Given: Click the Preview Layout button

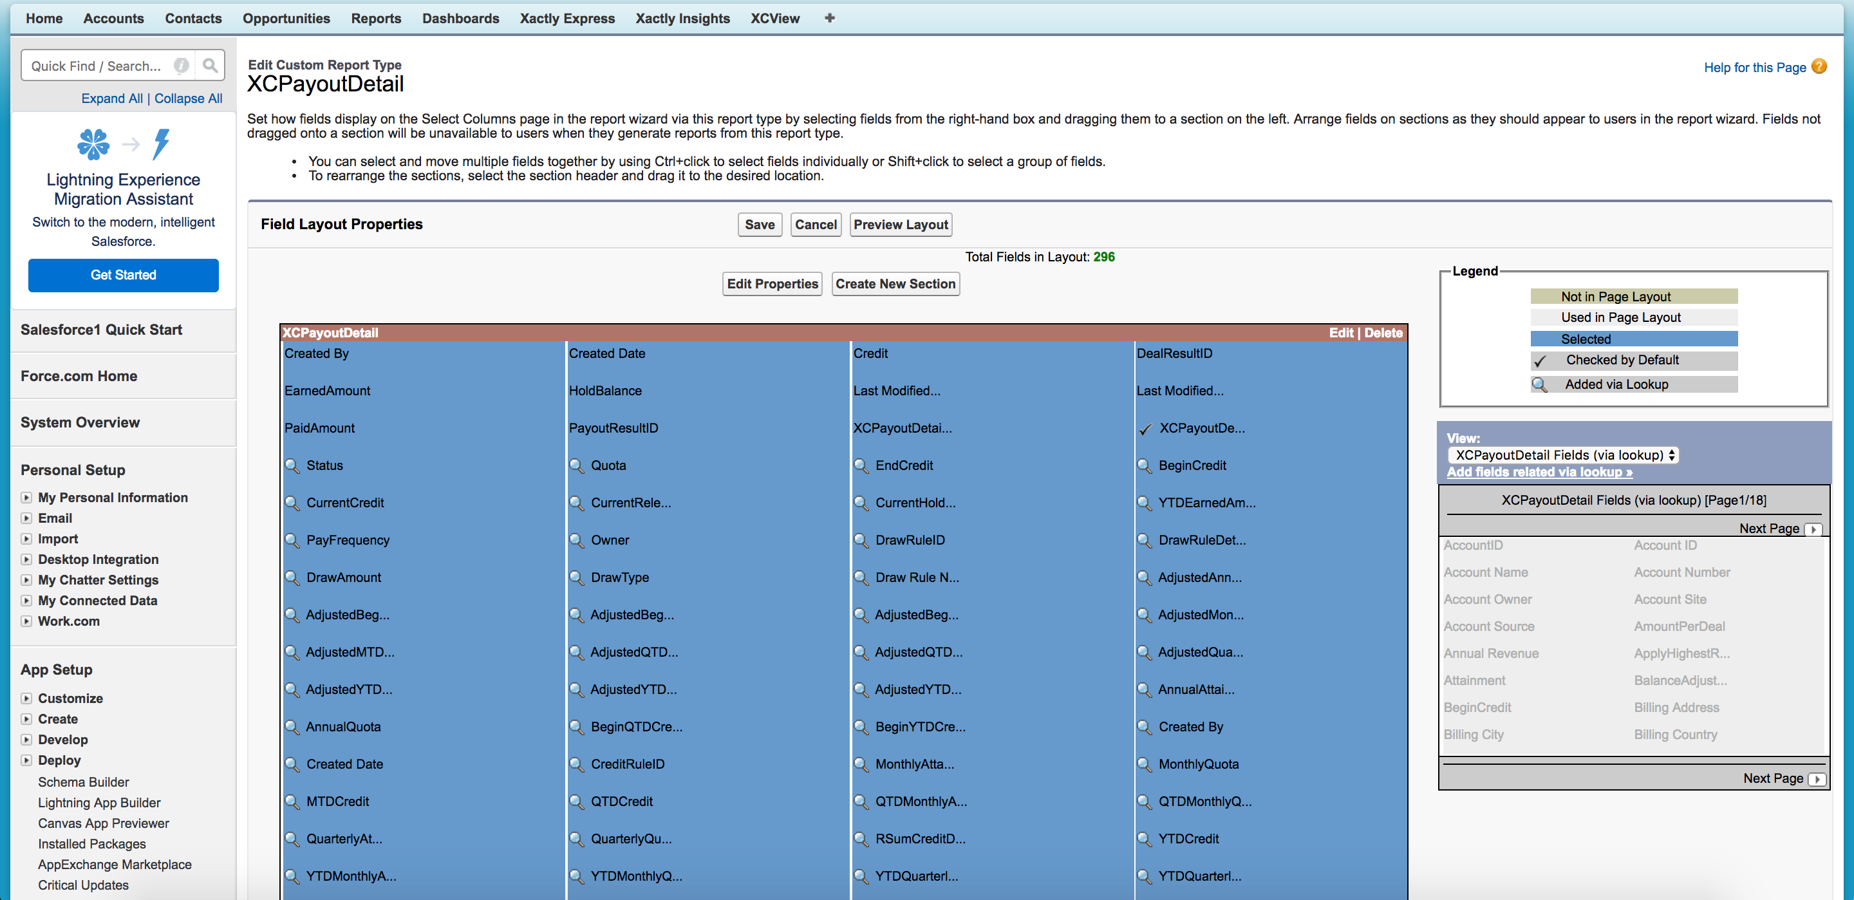Looking at the screenshot, I should 901,225.
